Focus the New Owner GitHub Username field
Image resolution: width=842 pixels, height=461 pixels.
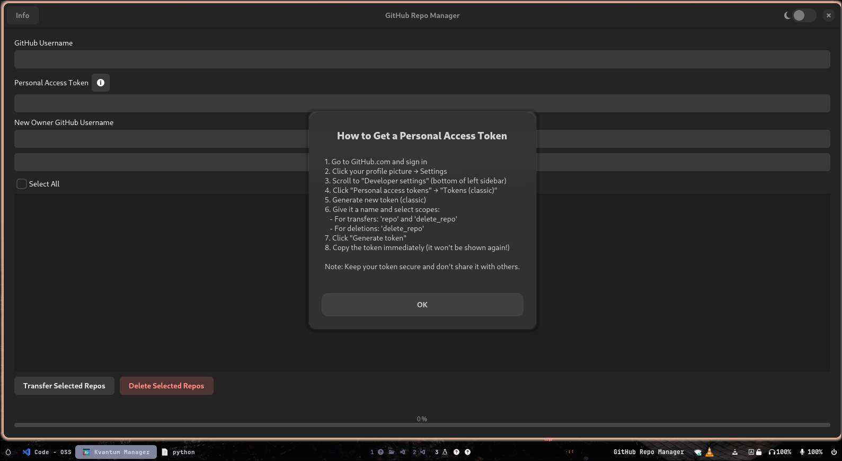pos(422,139)
